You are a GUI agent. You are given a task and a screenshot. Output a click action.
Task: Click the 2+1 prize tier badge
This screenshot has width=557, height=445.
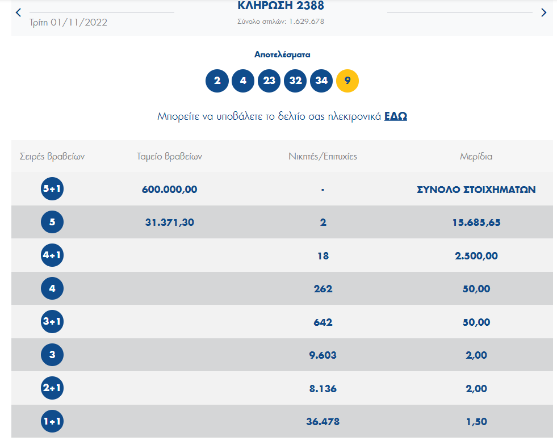[52, 388]
